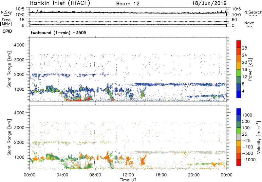Click the red top segment of Power colorbar
Screen dimensions: 262x182
239,44
